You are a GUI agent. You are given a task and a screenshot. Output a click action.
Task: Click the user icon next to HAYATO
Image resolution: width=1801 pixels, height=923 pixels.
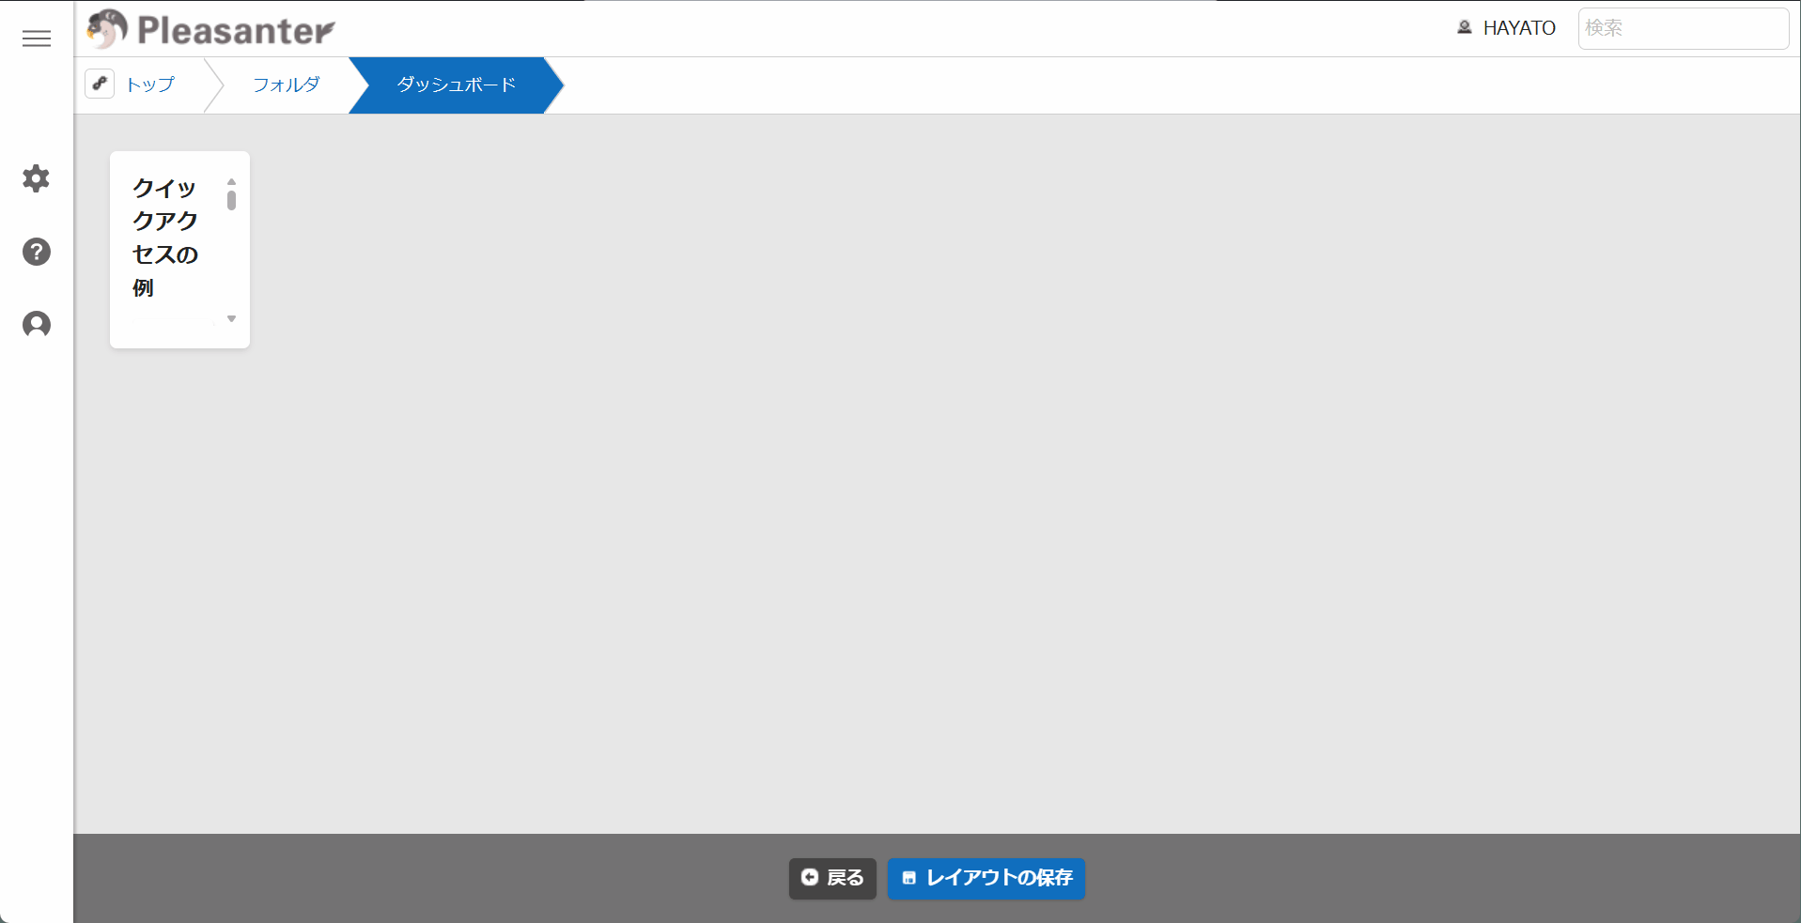pos(1465,27)
